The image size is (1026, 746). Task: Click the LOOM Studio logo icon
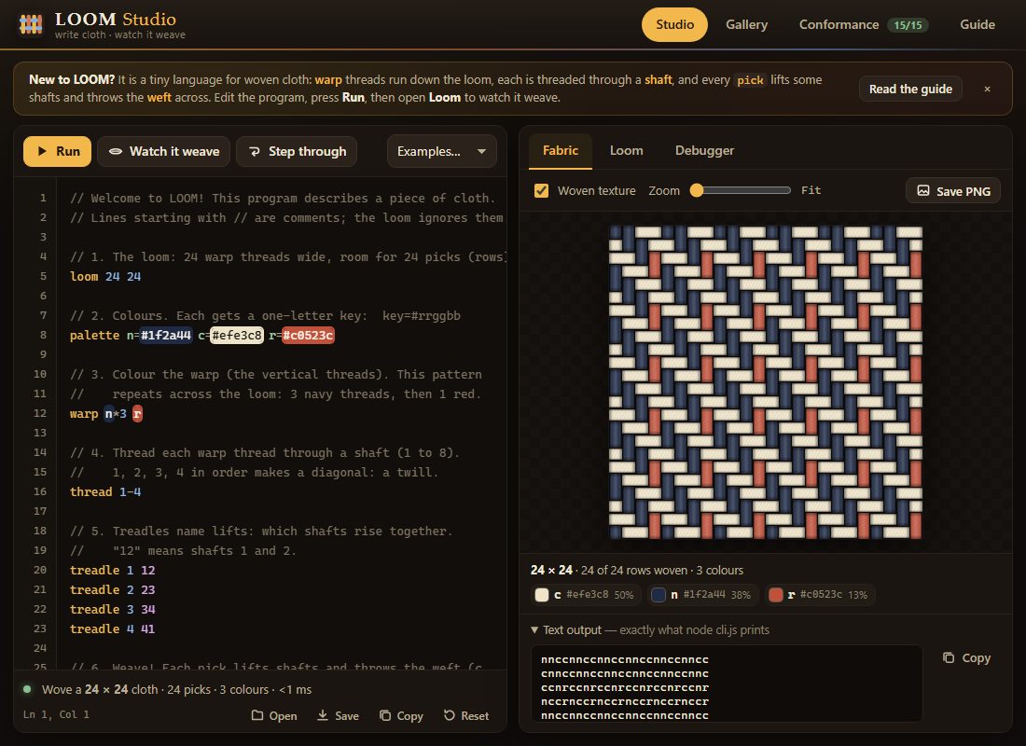[31, 24]
